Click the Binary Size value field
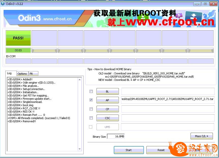Image resolution: width=219 pixels, height=158 pixels. [x=116, y=136]
